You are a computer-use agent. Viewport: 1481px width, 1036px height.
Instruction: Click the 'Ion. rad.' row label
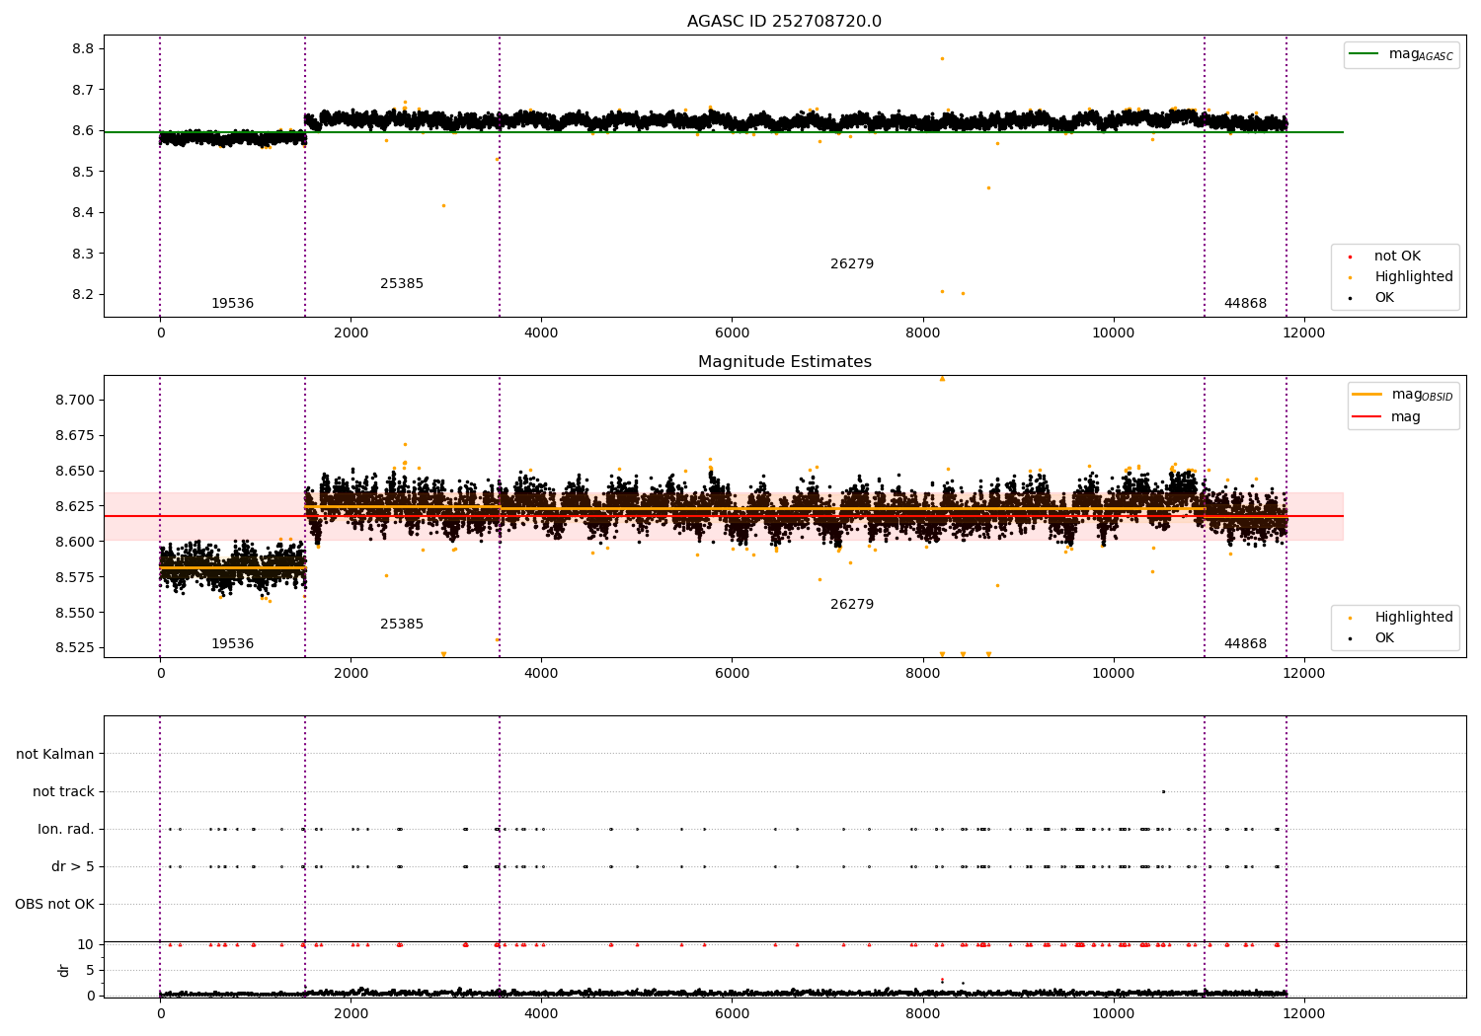point(66,830)
